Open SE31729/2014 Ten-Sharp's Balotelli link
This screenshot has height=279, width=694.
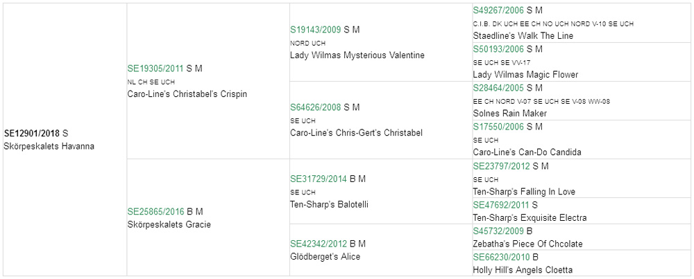point(319,179)
